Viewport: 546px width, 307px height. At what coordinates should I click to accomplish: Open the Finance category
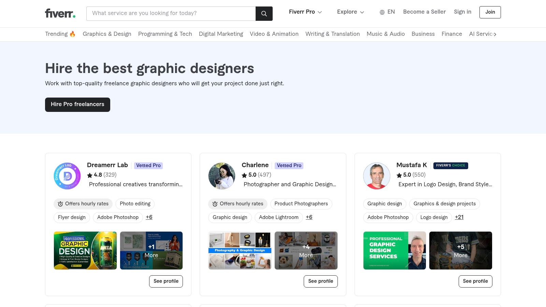[x=452, y=34]
